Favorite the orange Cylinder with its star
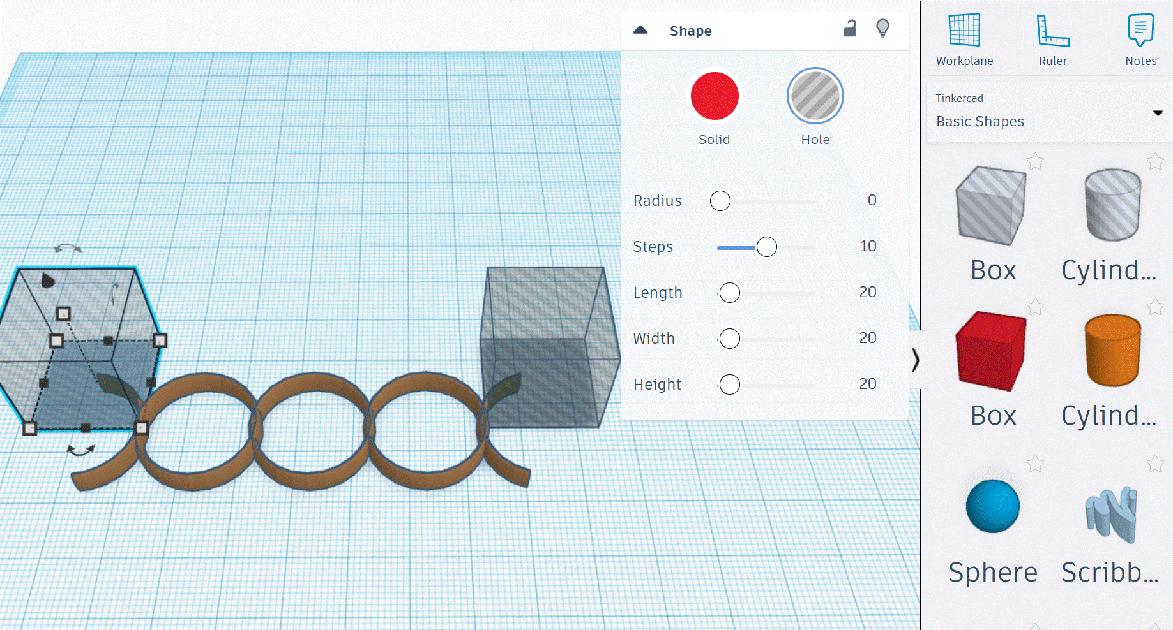The image size is (1173, 630). click(1155, 307)
